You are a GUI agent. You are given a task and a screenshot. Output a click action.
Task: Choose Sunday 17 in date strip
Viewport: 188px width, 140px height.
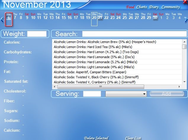click(x=76, y=16)
